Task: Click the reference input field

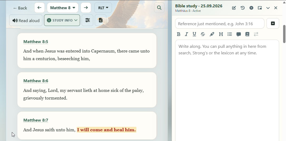Action: (x=220, y=23)
